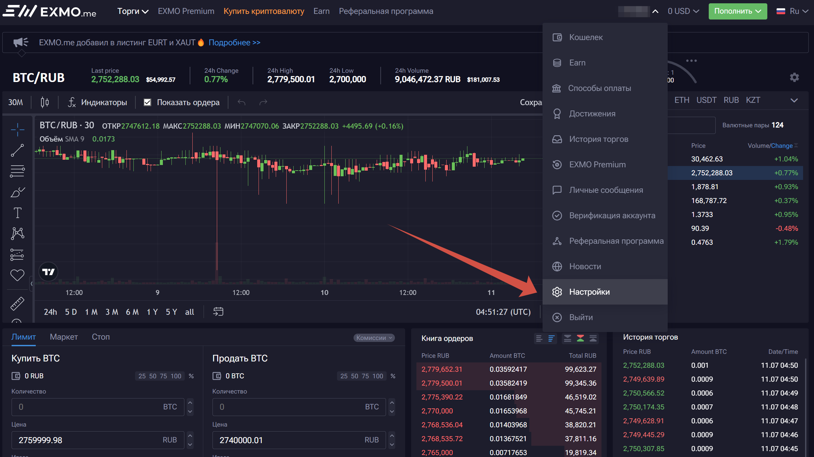Click the buy Количество BTC input
814x457 pixels.
pos(98,407)
